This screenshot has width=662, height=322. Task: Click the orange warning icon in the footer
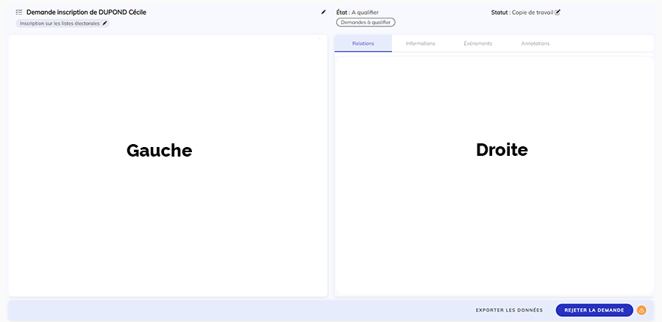[641, 310]
